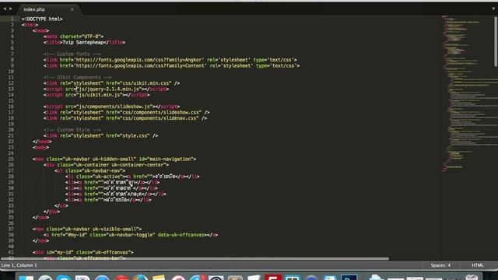Click the 'Line 1, Column 1' status text
498x280 pixels.
(x=19, y=265)
